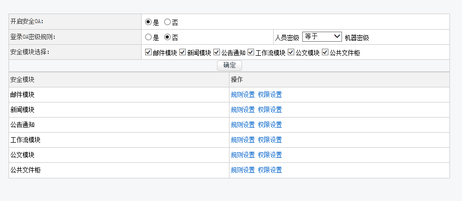Open 权限设置 for 公共文件柜
Screen dimensions: 462x201
tap(270, 170)
